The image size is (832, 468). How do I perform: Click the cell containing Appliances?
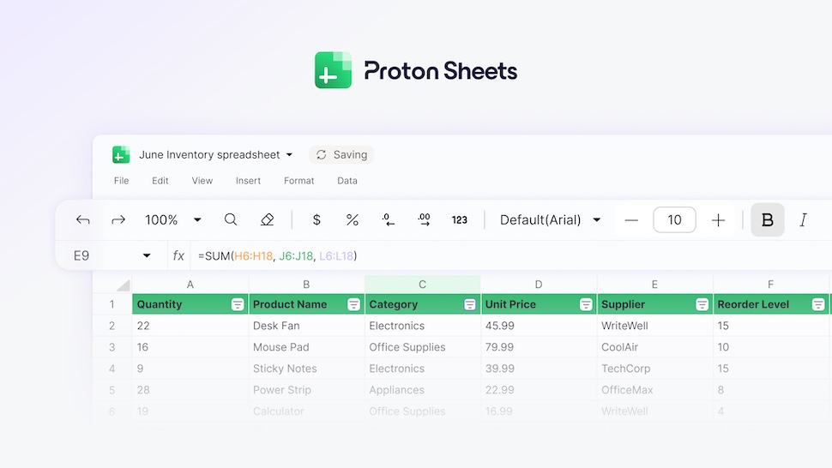(422, 389)
